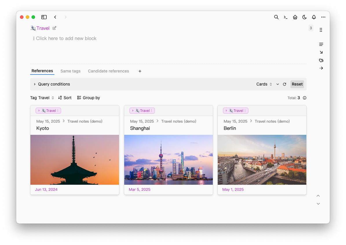Open May 15, 2025 link on Berlin card
This screenshot has width=346, height=245.
(235, 121)
